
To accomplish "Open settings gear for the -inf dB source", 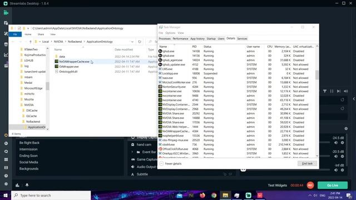I will pos(343,170).
